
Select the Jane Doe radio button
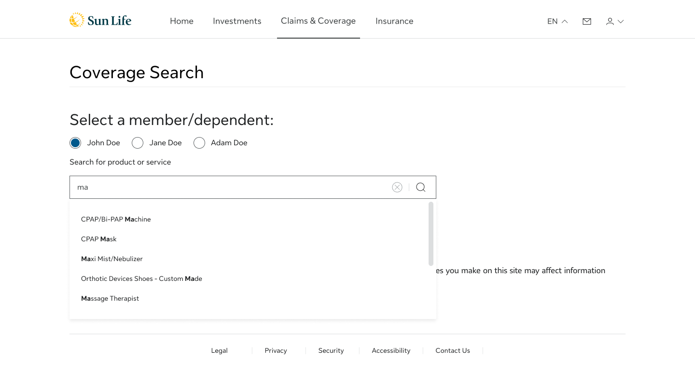point(138,143)
